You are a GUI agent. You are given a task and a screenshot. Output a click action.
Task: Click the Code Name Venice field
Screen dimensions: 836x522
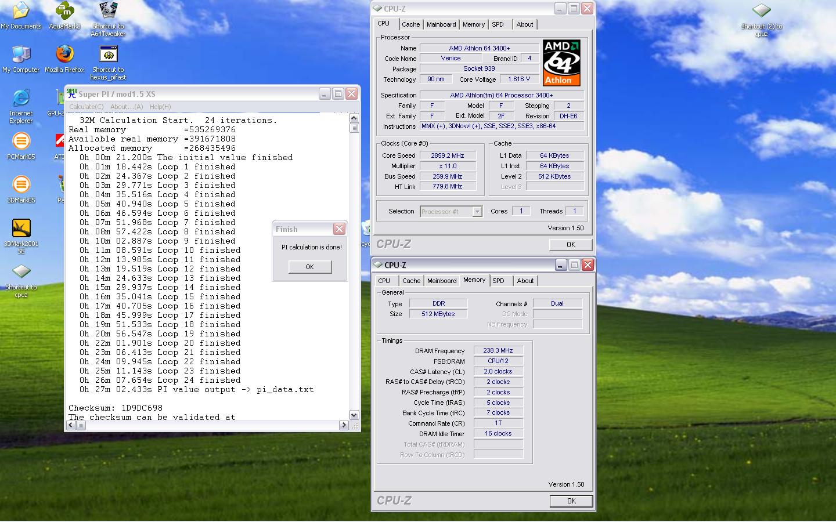click(451, 59)
